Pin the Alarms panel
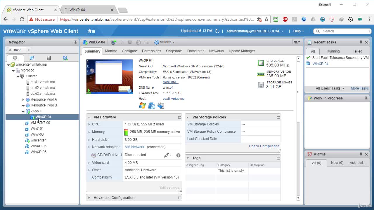 point(361,154)
